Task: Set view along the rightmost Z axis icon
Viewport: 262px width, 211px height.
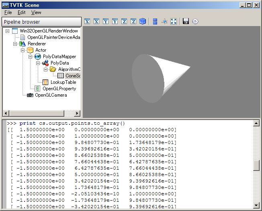Action: [133, 21]
